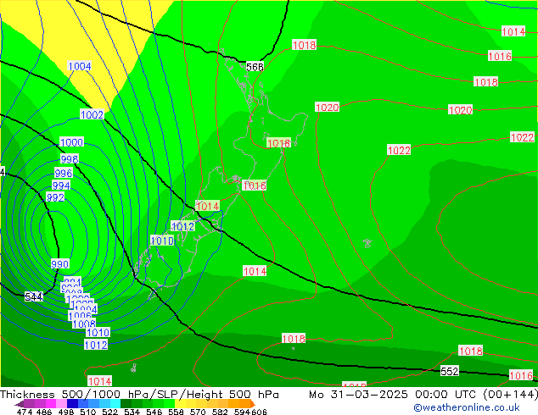Click the blue 1010 label beside South Island's west coast
The image size is (538, 415).
(162, 241)
